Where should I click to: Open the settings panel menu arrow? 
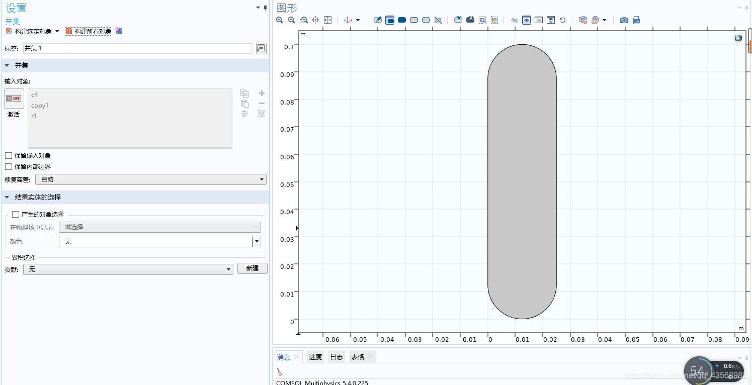(259, 8)
